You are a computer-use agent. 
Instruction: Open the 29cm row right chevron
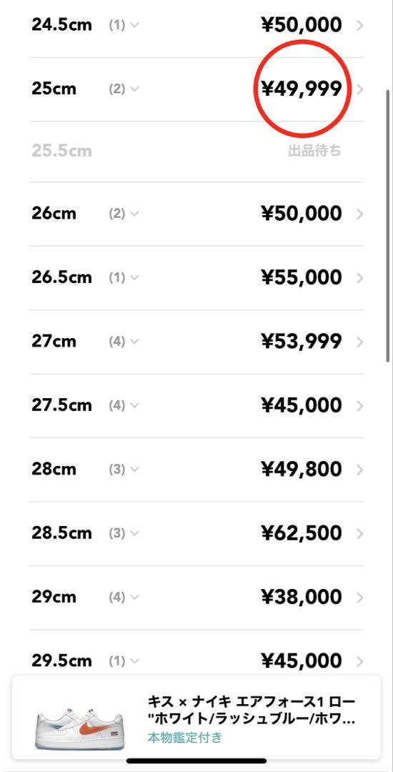[x=360, y=597]
